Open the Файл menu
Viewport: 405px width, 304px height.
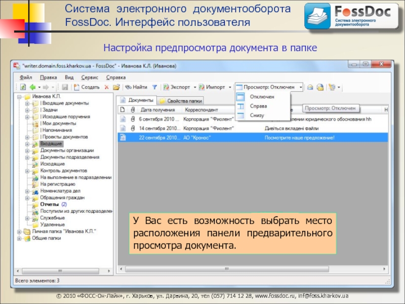pos(26,78)
